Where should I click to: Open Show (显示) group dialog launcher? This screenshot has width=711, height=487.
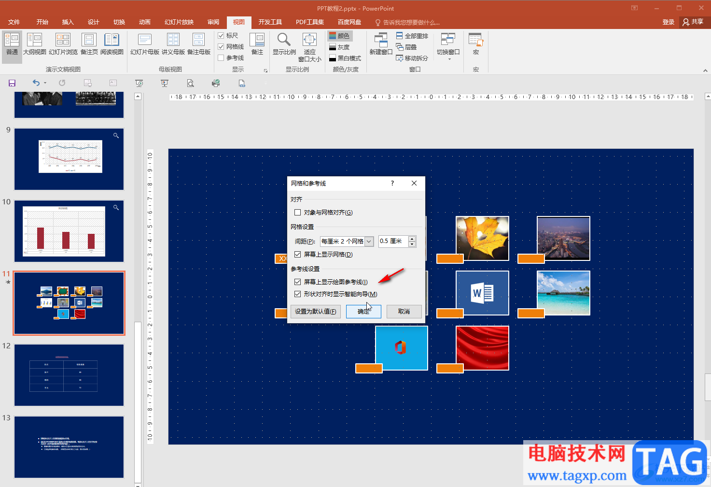click(265, 71)
